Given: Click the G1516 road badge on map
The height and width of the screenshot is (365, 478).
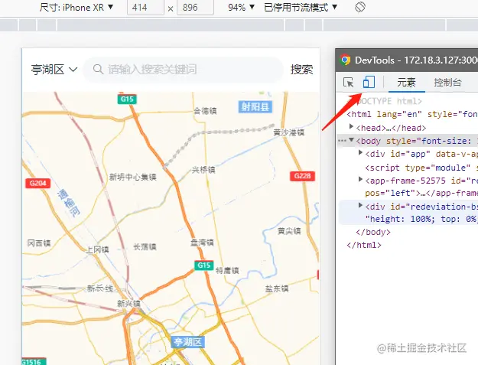Looking at the screenshot, I should [34, 362].
